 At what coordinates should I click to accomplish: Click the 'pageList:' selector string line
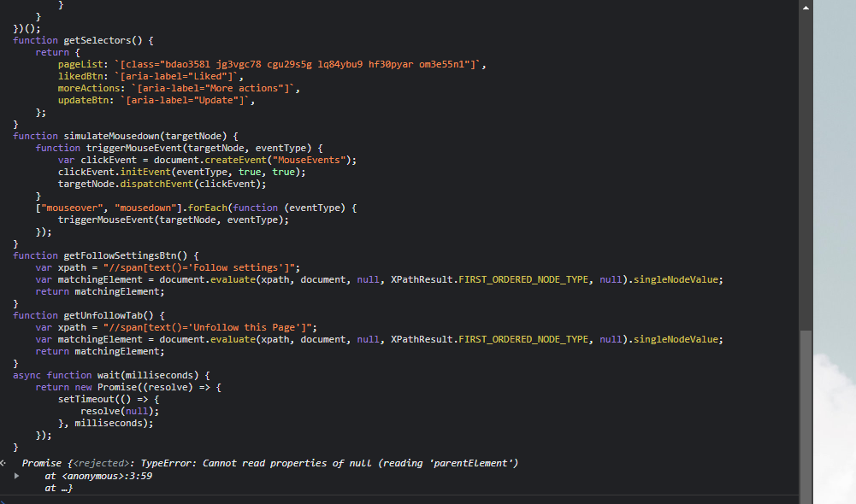click(272, 64)
